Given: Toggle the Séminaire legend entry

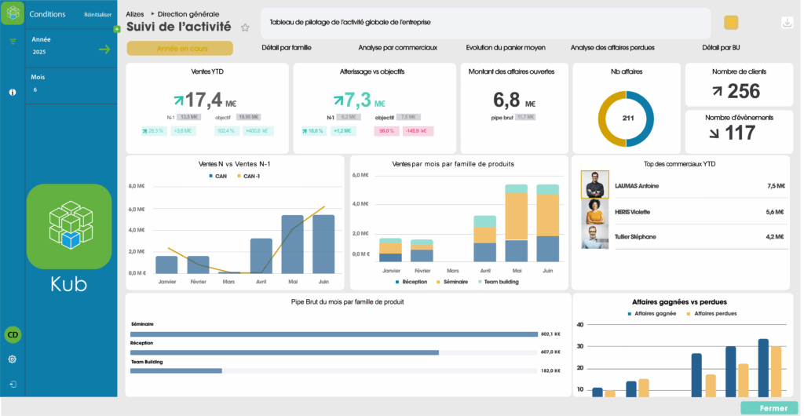Looking at the screenshot, I should click(x=455, y=281).
